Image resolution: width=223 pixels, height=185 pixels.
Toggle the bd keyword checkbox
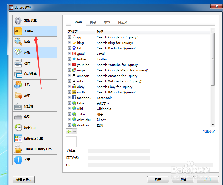click(69, 48)
